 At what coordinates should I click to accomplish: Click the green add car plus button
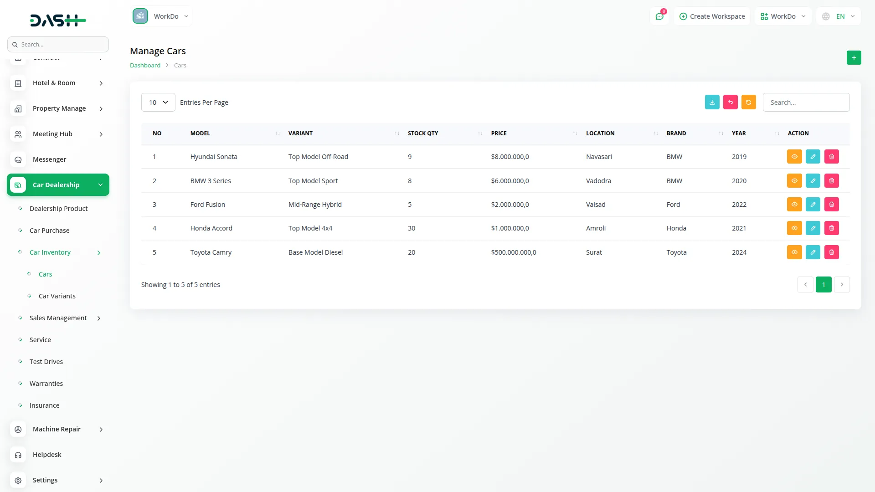(854, 58)
